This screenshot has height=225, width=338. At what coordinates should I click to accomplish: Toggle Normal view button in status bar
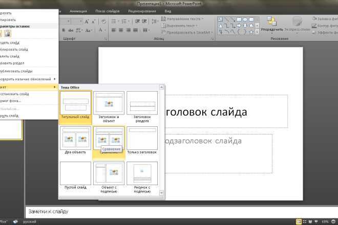point(299,221)
